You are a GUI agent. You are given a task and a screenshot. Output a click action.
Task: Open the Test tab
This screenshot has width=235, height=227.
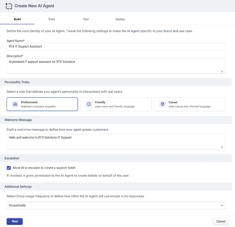click(x=86, y=19)
